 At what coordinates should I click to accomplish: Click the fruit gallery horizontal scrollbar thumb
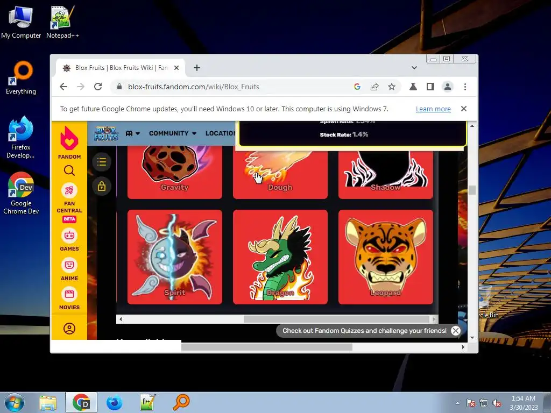coord(336,319)
